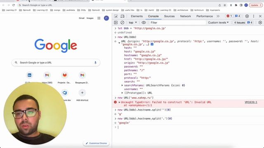Clear the console
Image resolution: width=264 pixels, height=148 pixels.
[123, 23]
